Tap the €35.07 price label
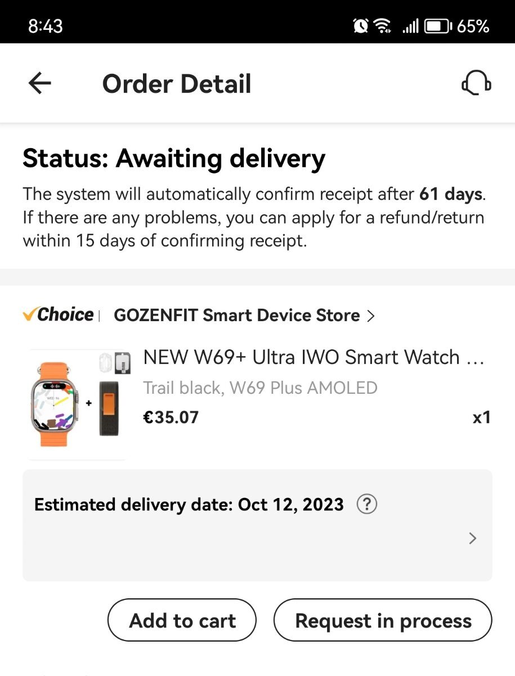The height and width of the screenshot is (676, 515). tap(171, 417)
